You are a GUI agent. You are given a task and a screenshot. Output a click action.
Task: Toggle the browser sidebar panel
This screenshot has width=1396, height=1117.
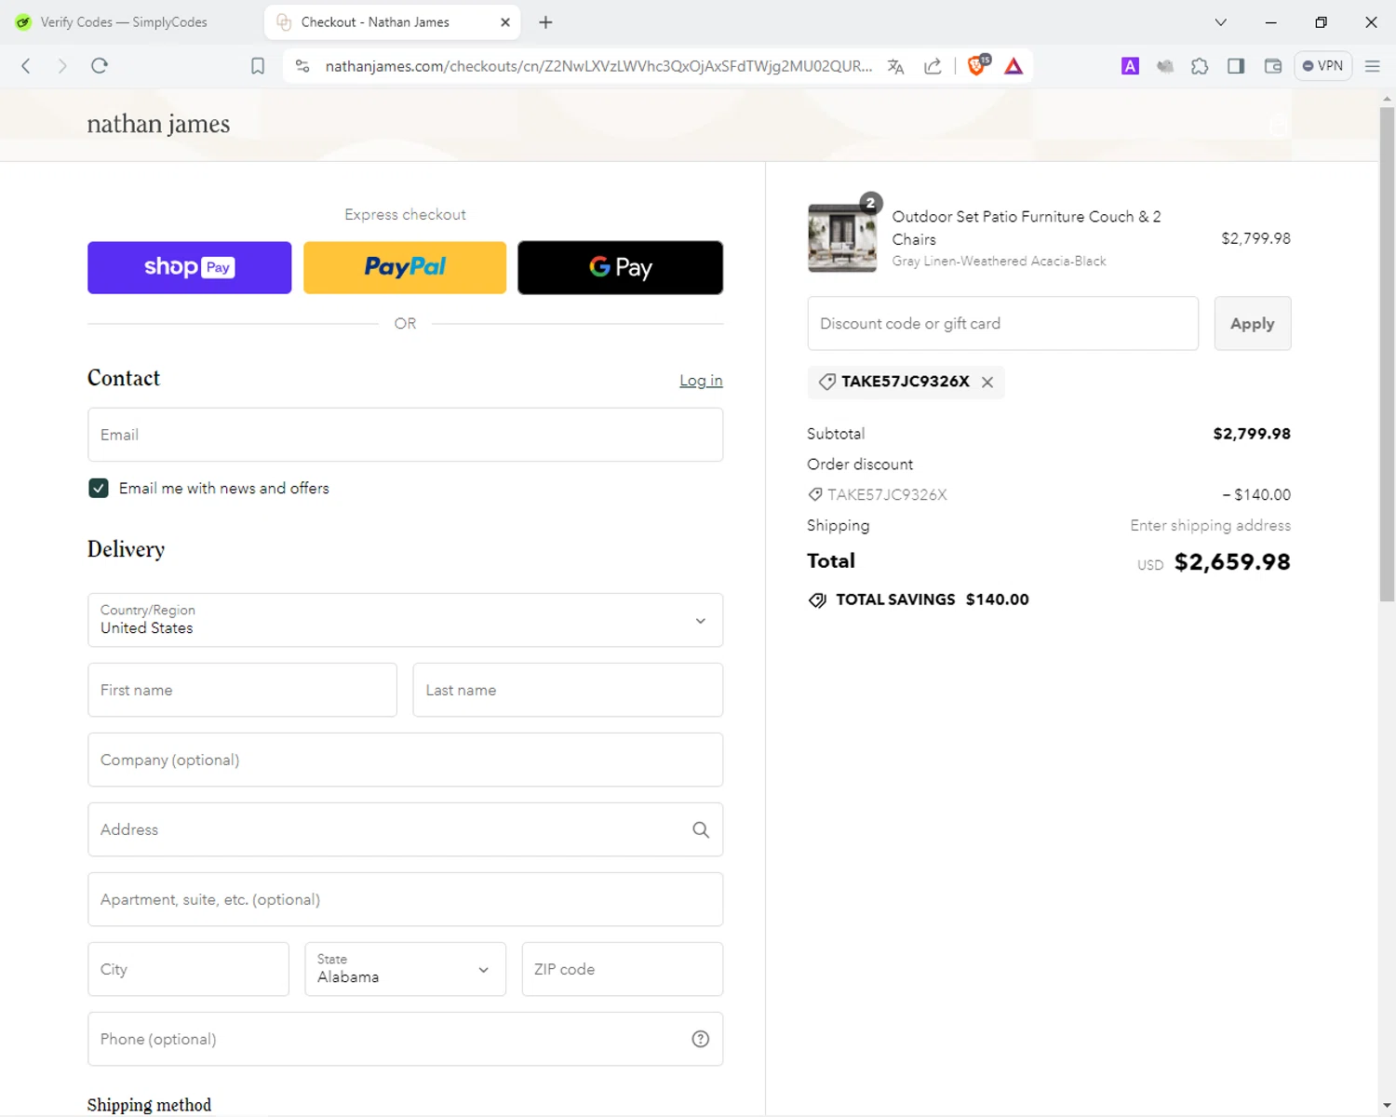click(x=1236, y=66)
